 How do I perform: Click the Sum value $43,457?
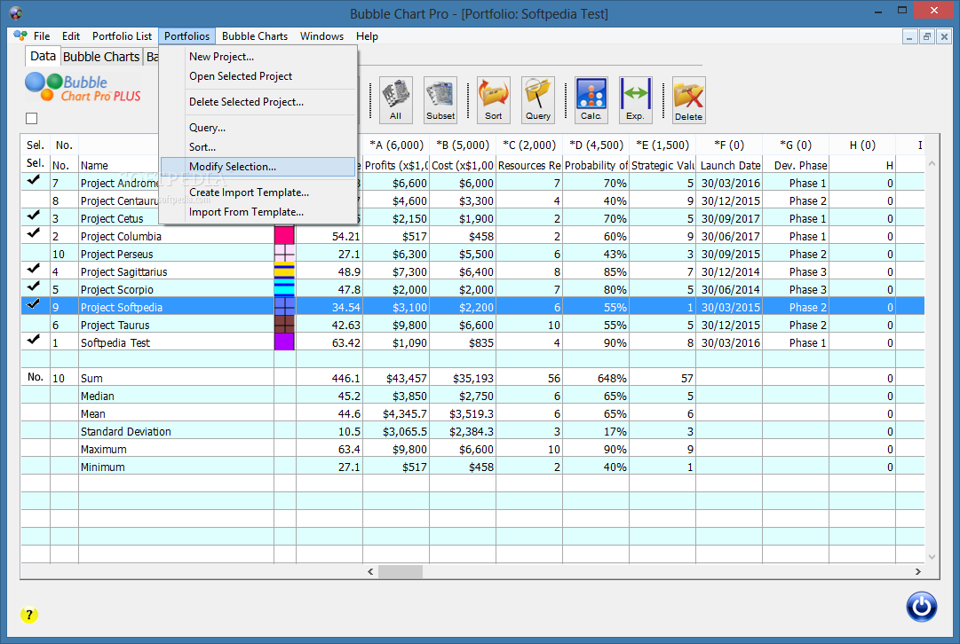(407, 378)
